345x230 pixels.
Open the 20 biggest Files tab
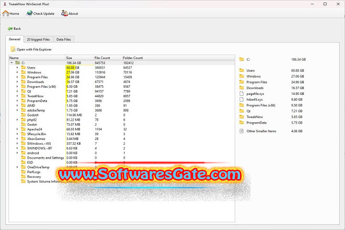[38, 39]
